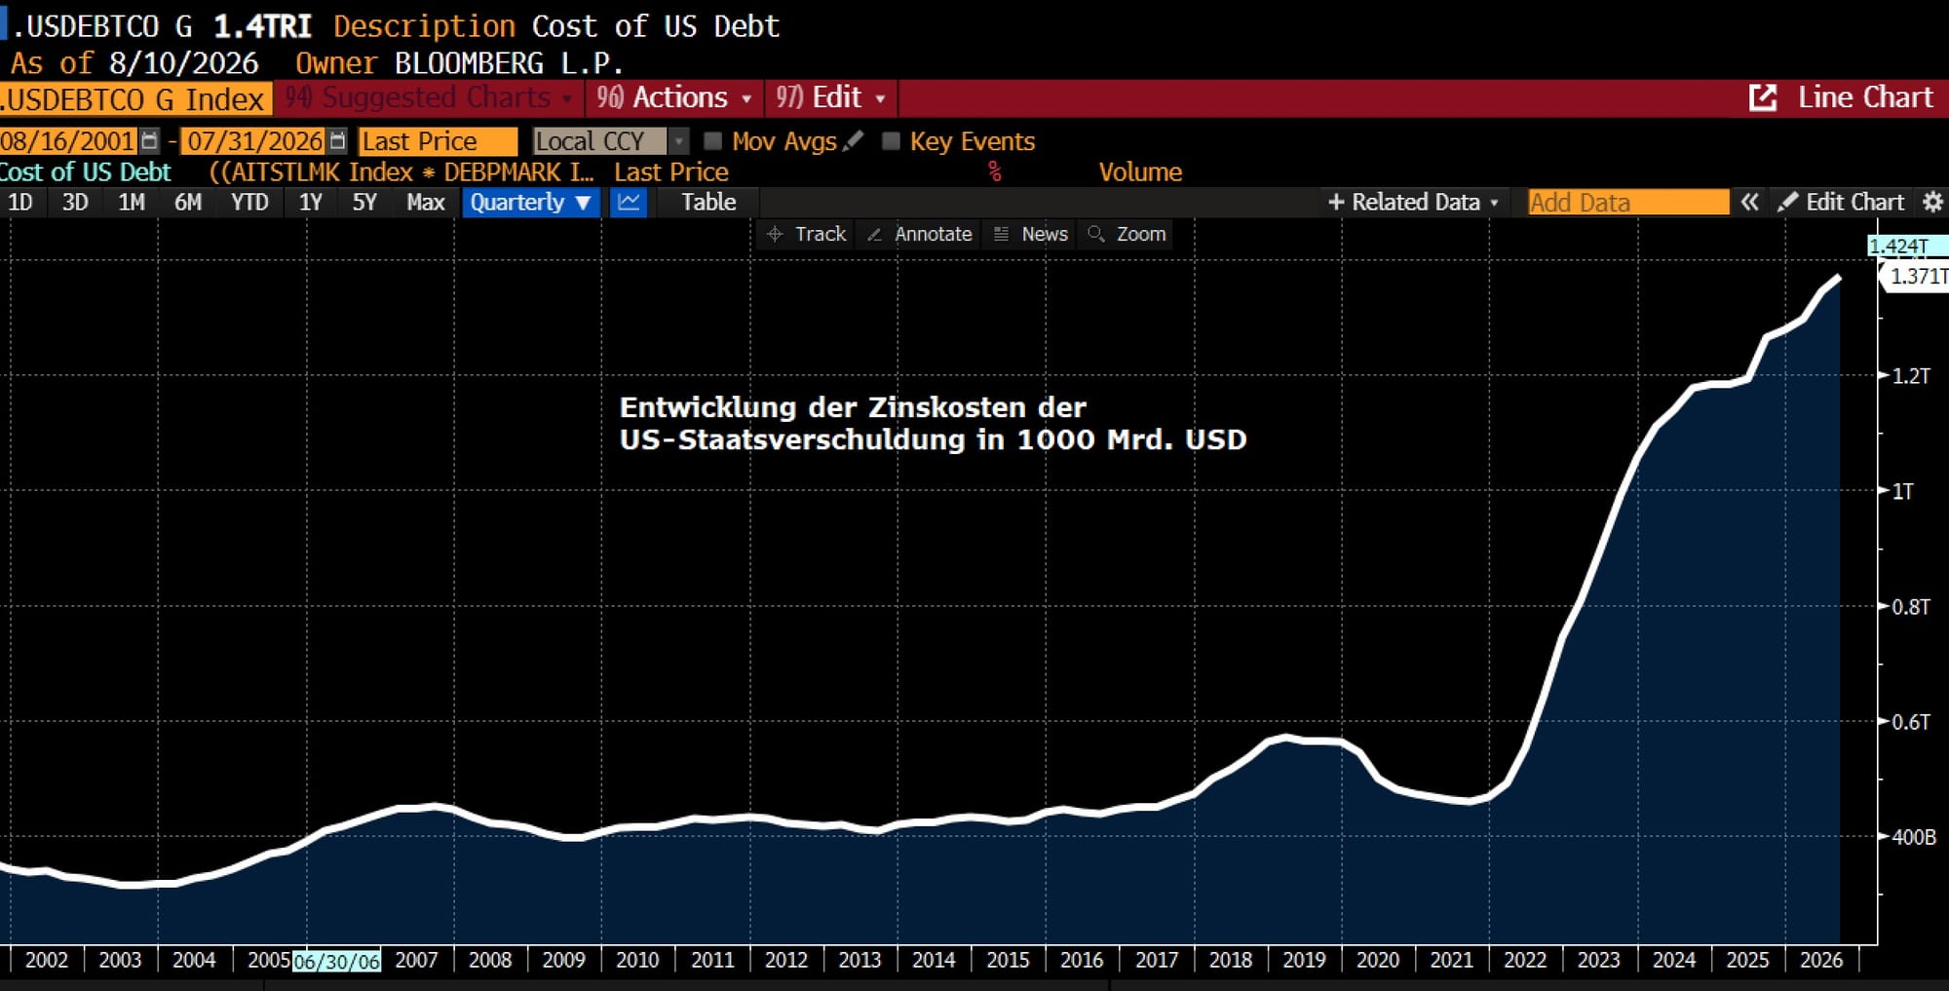Select the 5Y time range
This screenshot has height=991, width=1949.
(364, 202)
